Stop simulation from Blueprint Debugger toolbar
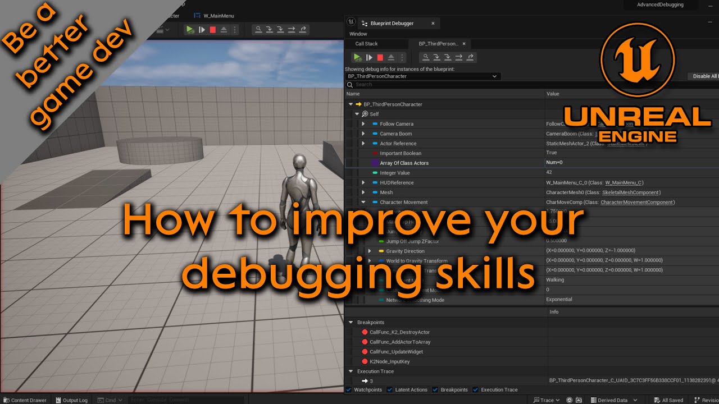 coord(380,57)
